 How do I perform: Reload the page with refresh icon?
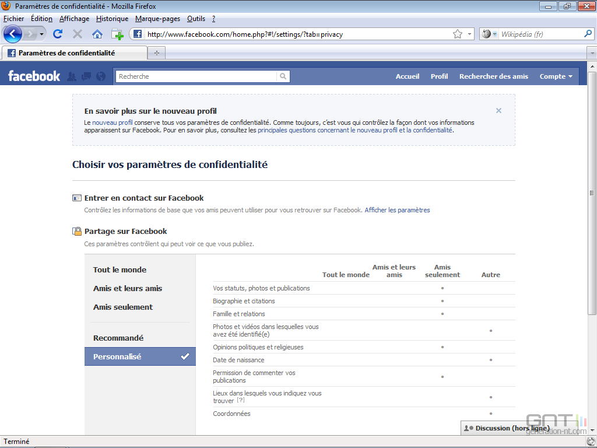click(58, 34)
